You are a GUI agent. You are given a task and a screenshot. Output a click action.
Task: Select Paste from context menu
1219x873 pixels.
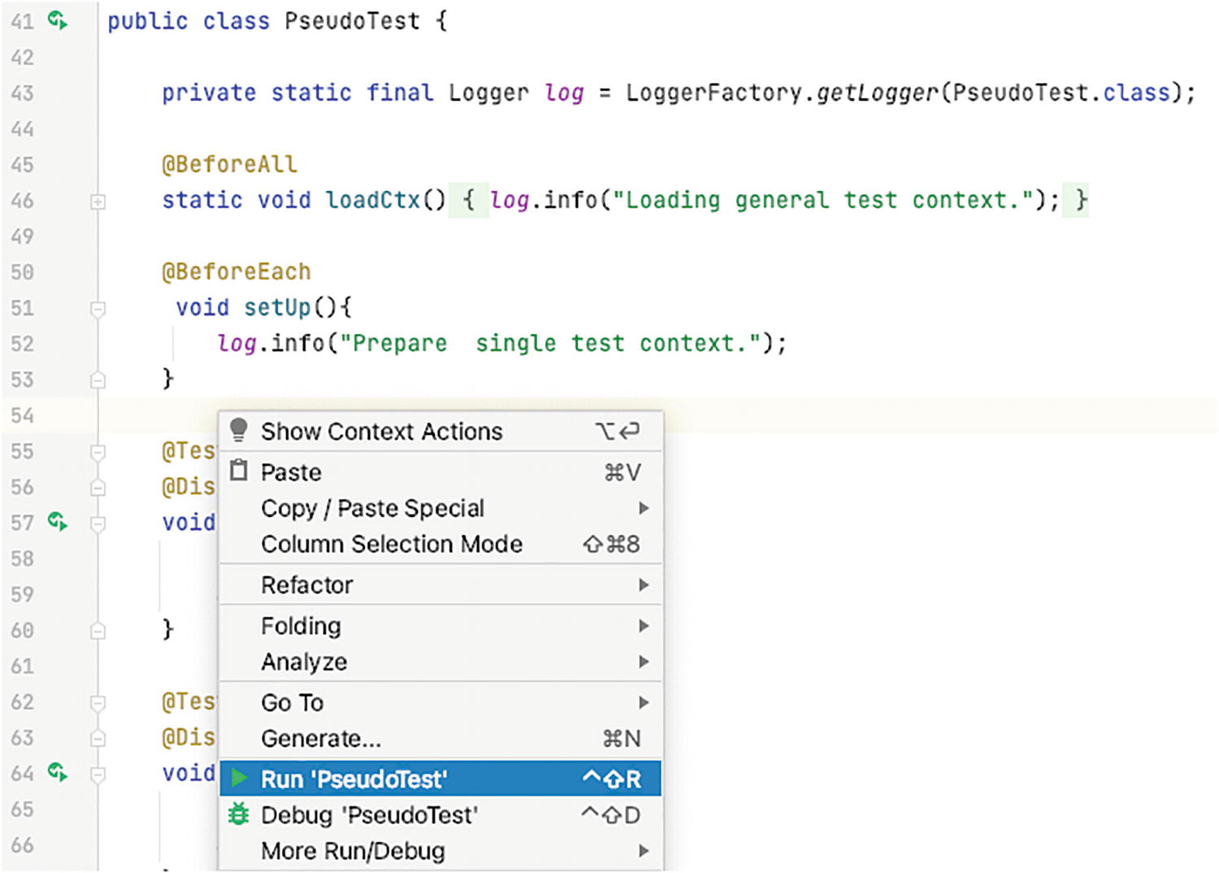tap(440, 472)
